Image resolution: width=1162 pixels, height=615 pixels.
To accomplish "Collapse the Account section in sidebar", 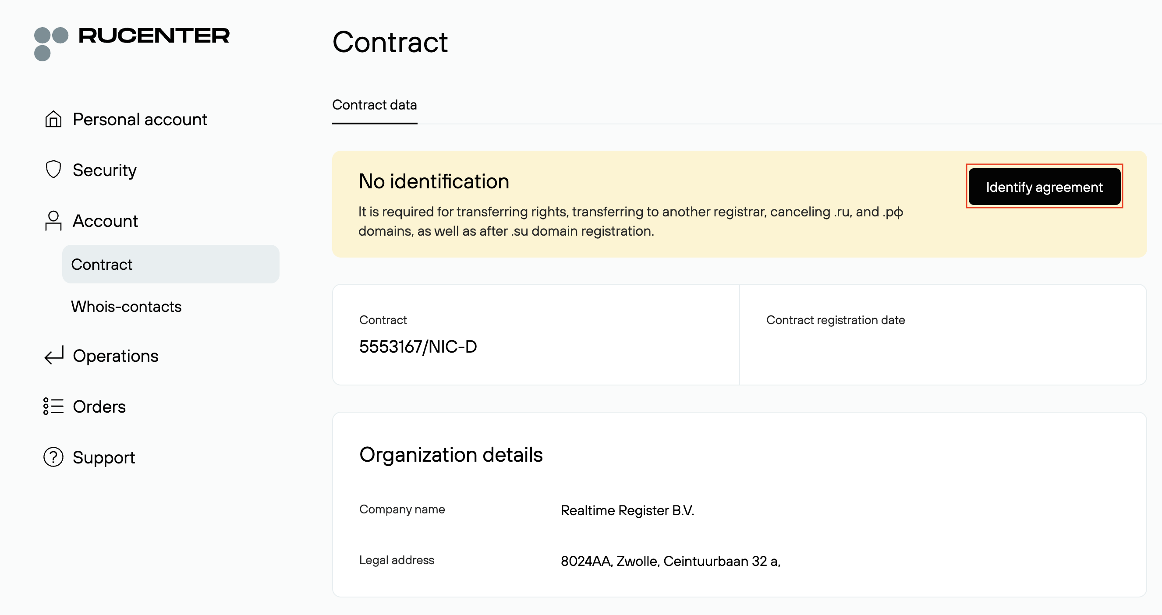I will pos(105,221).
